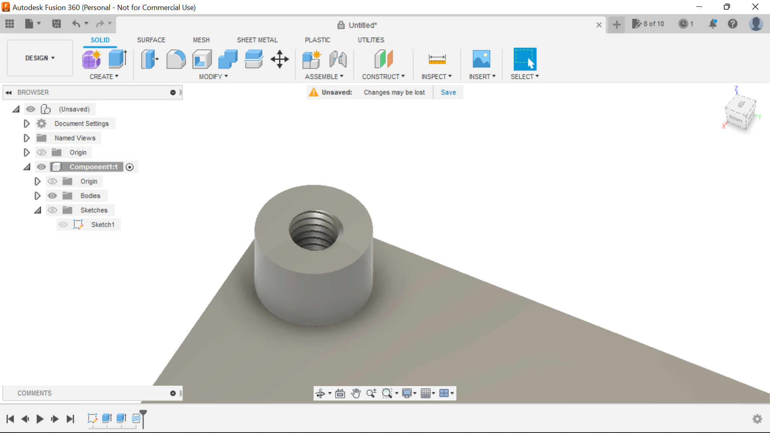Screen dimensions: 770x433
Task: Show the Sketches folder
Action: tap(52, 210)
